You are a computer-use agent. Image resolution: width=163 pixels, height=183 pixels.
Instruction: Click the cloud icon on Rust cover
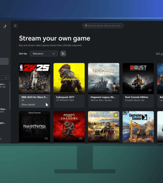pyautogui.click(x=150, y=90)
